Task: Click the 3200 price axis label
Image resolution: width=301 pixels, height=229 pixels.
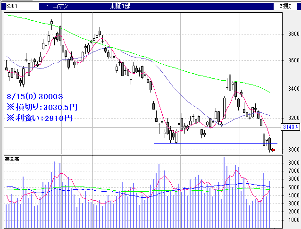Action: tap(293, 118)
